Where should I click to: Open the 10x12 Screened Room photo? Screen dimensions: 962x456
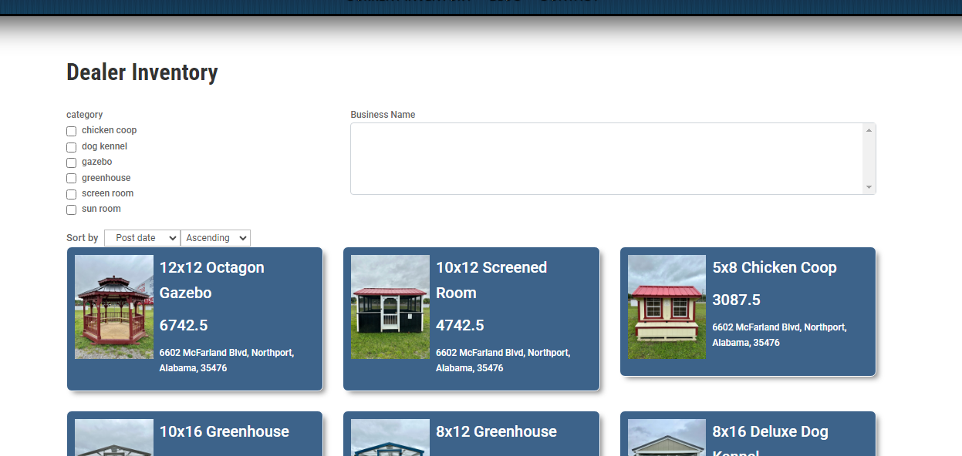click(390, 307)
